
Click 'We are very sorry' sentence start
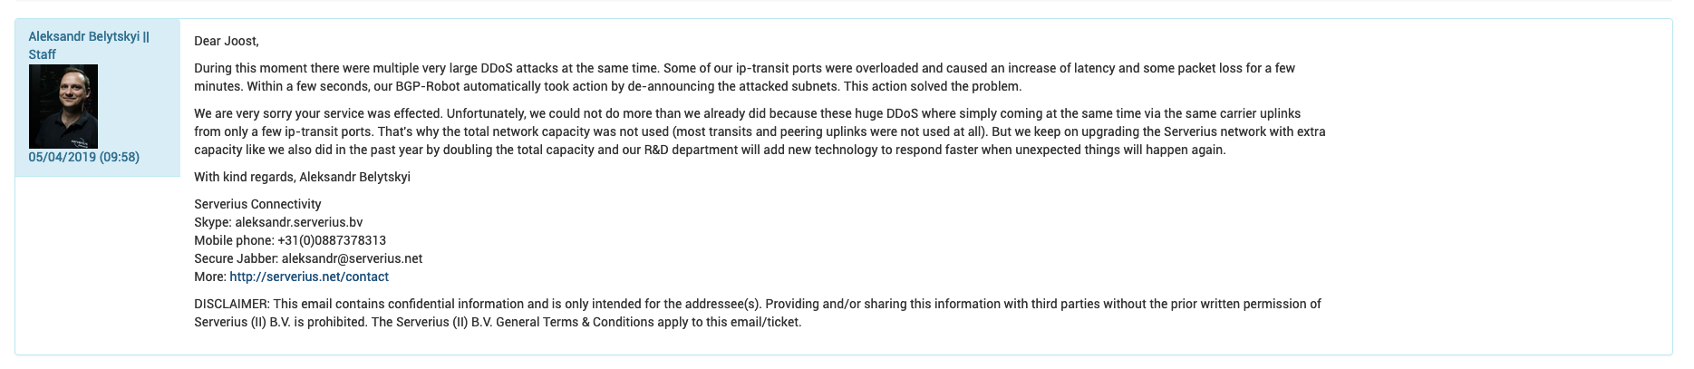tap(245, 113)
